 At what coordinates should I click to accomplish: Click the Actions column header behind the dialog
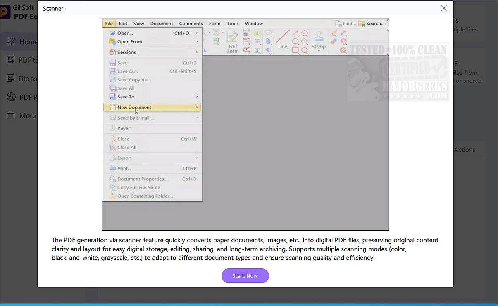[465, 150]
